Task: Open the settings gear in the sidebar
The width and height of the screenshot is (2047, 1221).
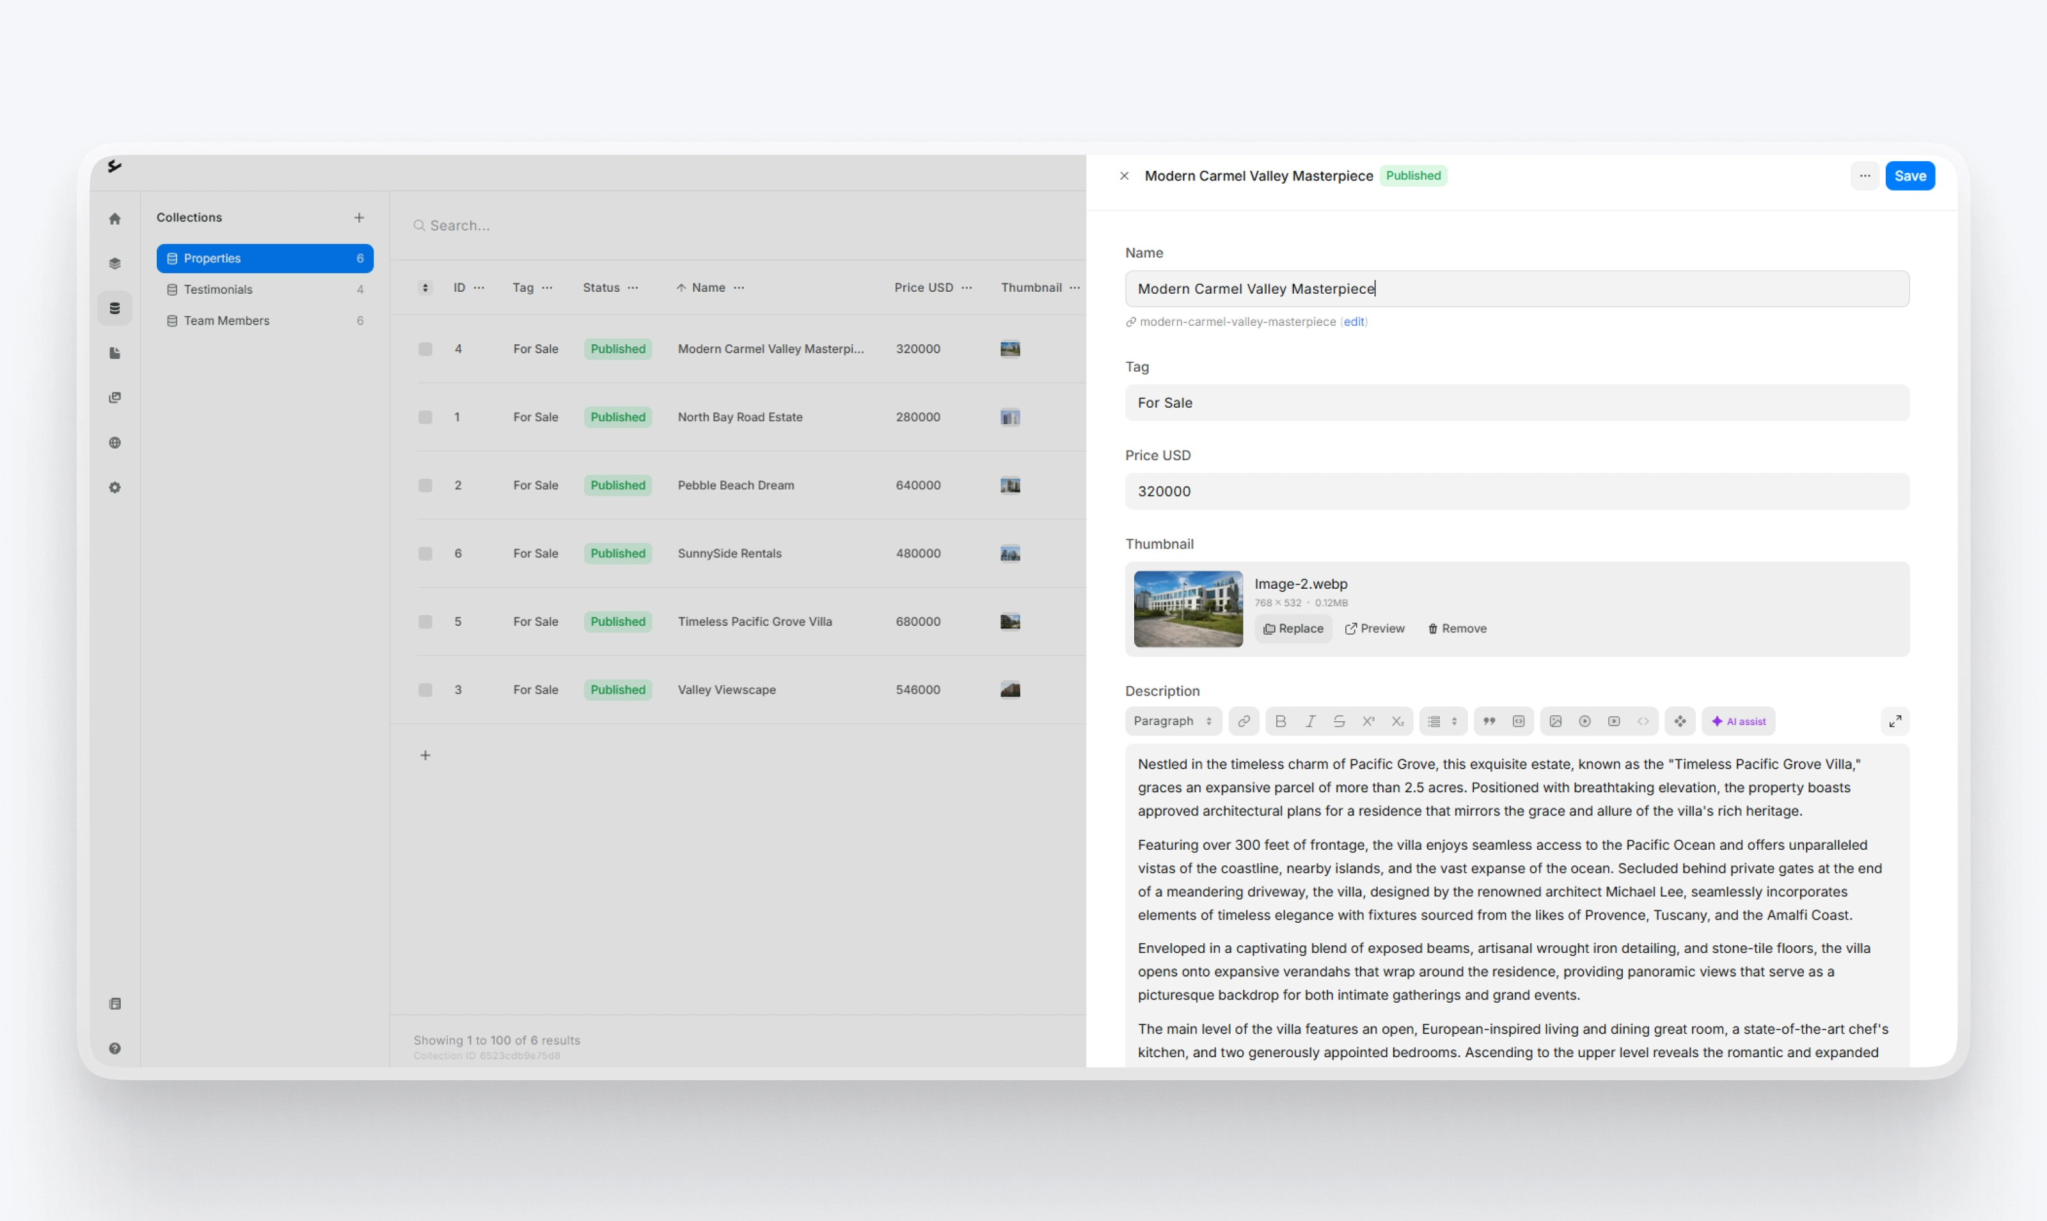Action: point(115,488)
